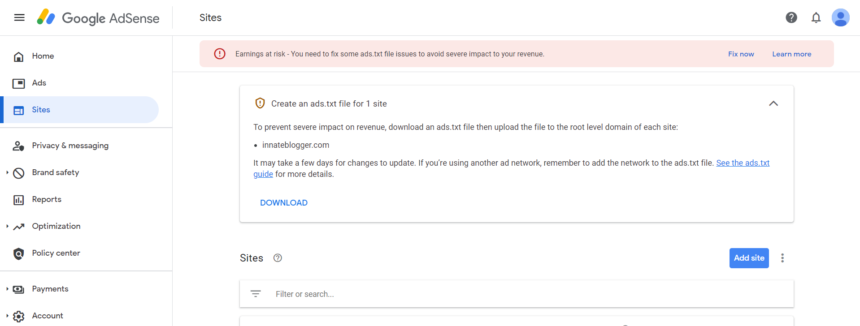The image size is (860, 326).
Task: Expand the Account section
Action: pos(47,316)
